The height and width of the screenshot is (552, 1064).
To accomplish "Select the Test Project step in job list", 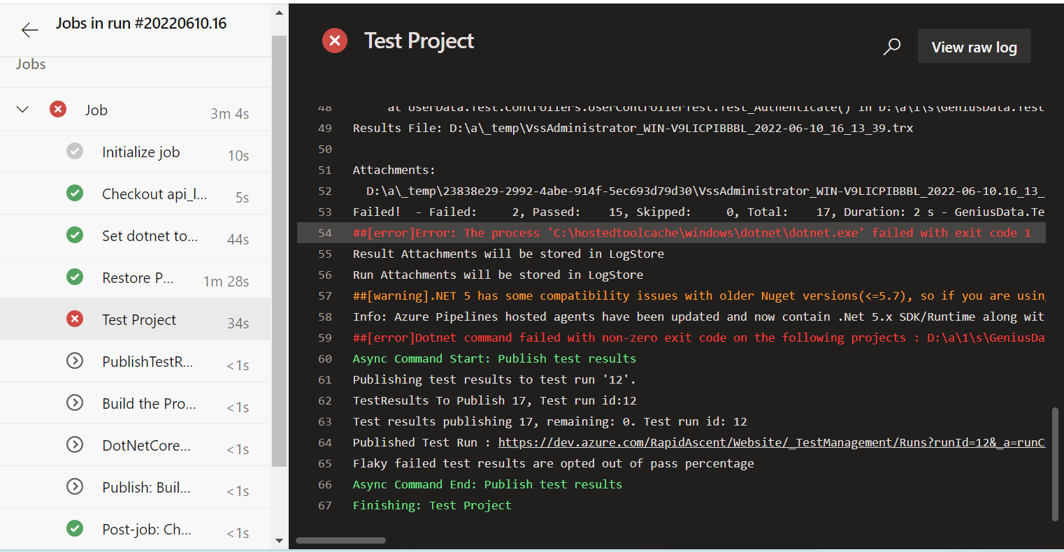I will point(135,319).
